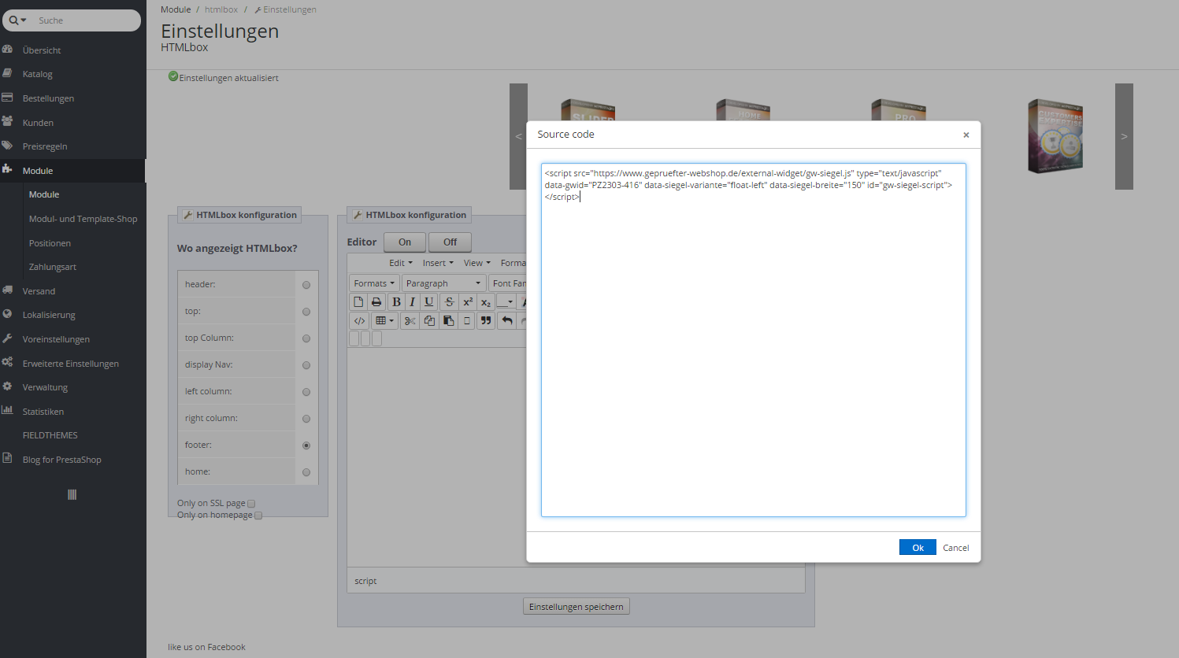Open Erweiterte Einstellungen in sidebar
Image resolution: width=1179 pixels, height=658 pixels.
click(x=71, y=364)
